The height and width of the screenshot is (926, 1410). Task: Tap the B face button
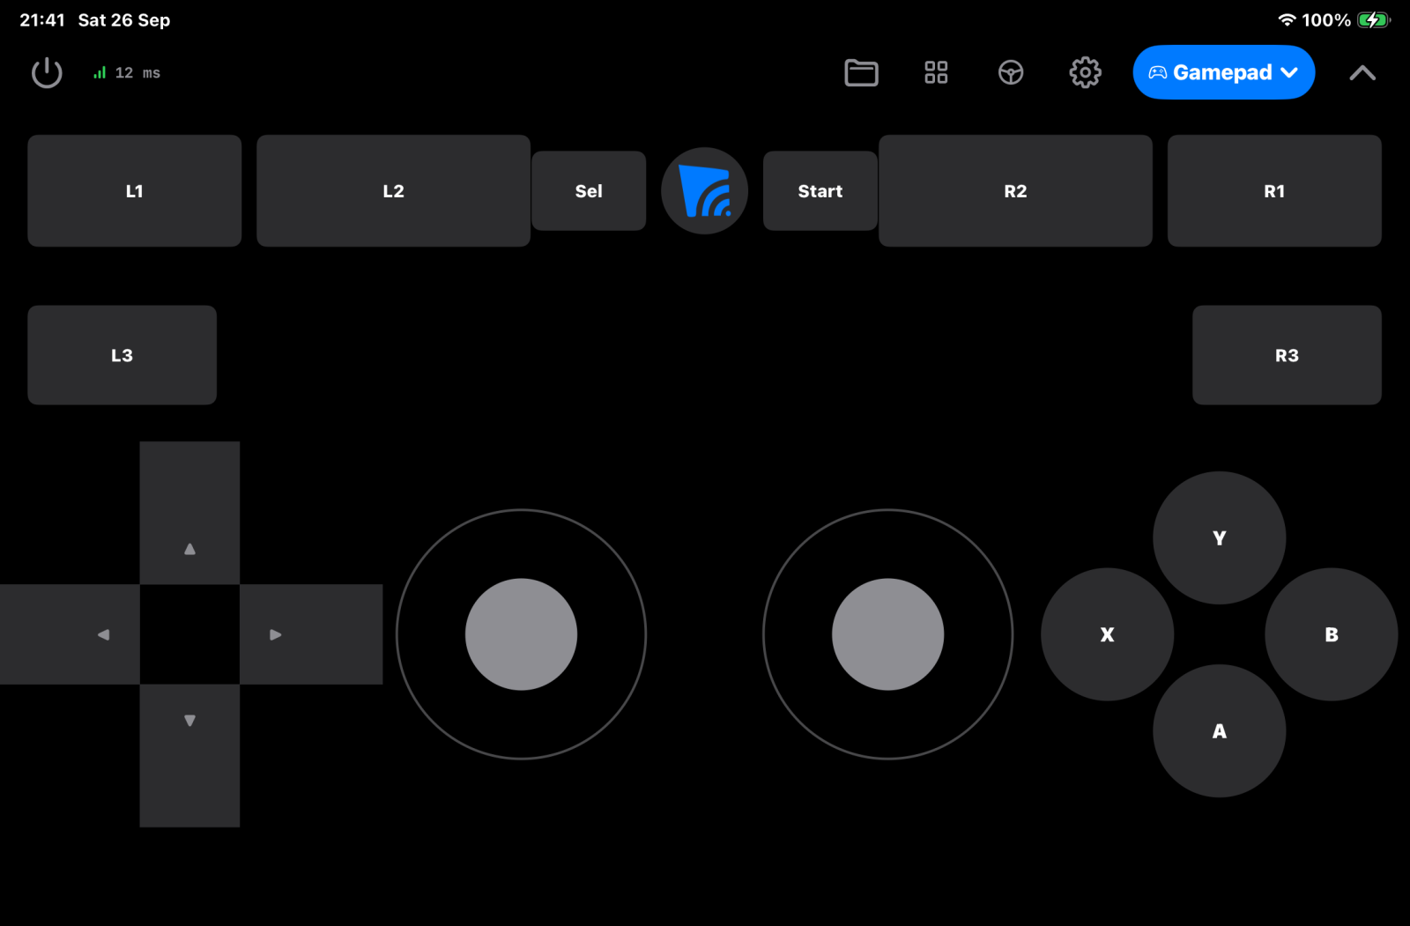click(x=1332, y=634)
